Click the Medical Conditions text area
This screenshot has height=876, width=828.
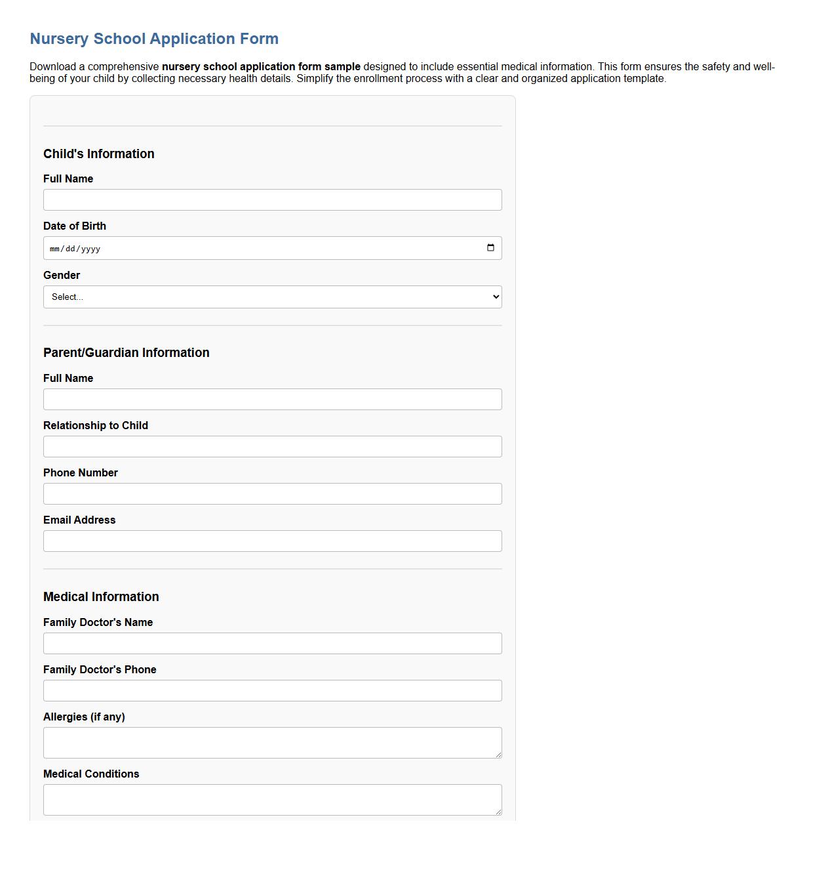click(272, 799)
